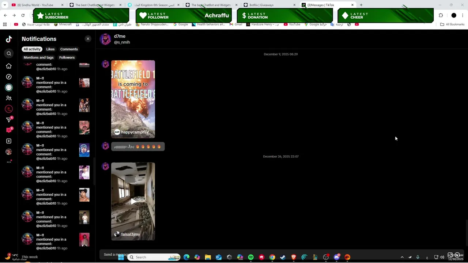Switch to the BotRix Giveaways tab
This screenshot has height=263, width=468.
pyautogui.click(x=269, y=5)
